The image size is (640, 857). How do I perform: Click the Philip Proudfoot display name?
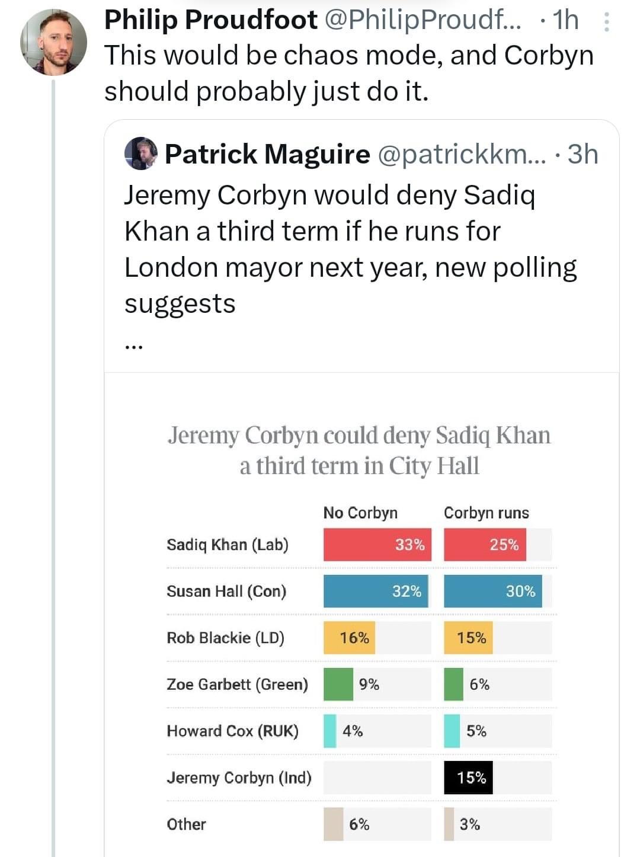pyautogui.click(x=211, y=20)
